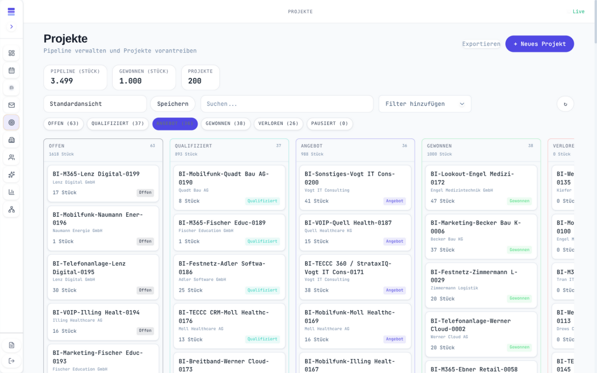Select the VERLOREN (26) filter tab
The height and width of the screenshot is (373, 597).
pos(279,124)
